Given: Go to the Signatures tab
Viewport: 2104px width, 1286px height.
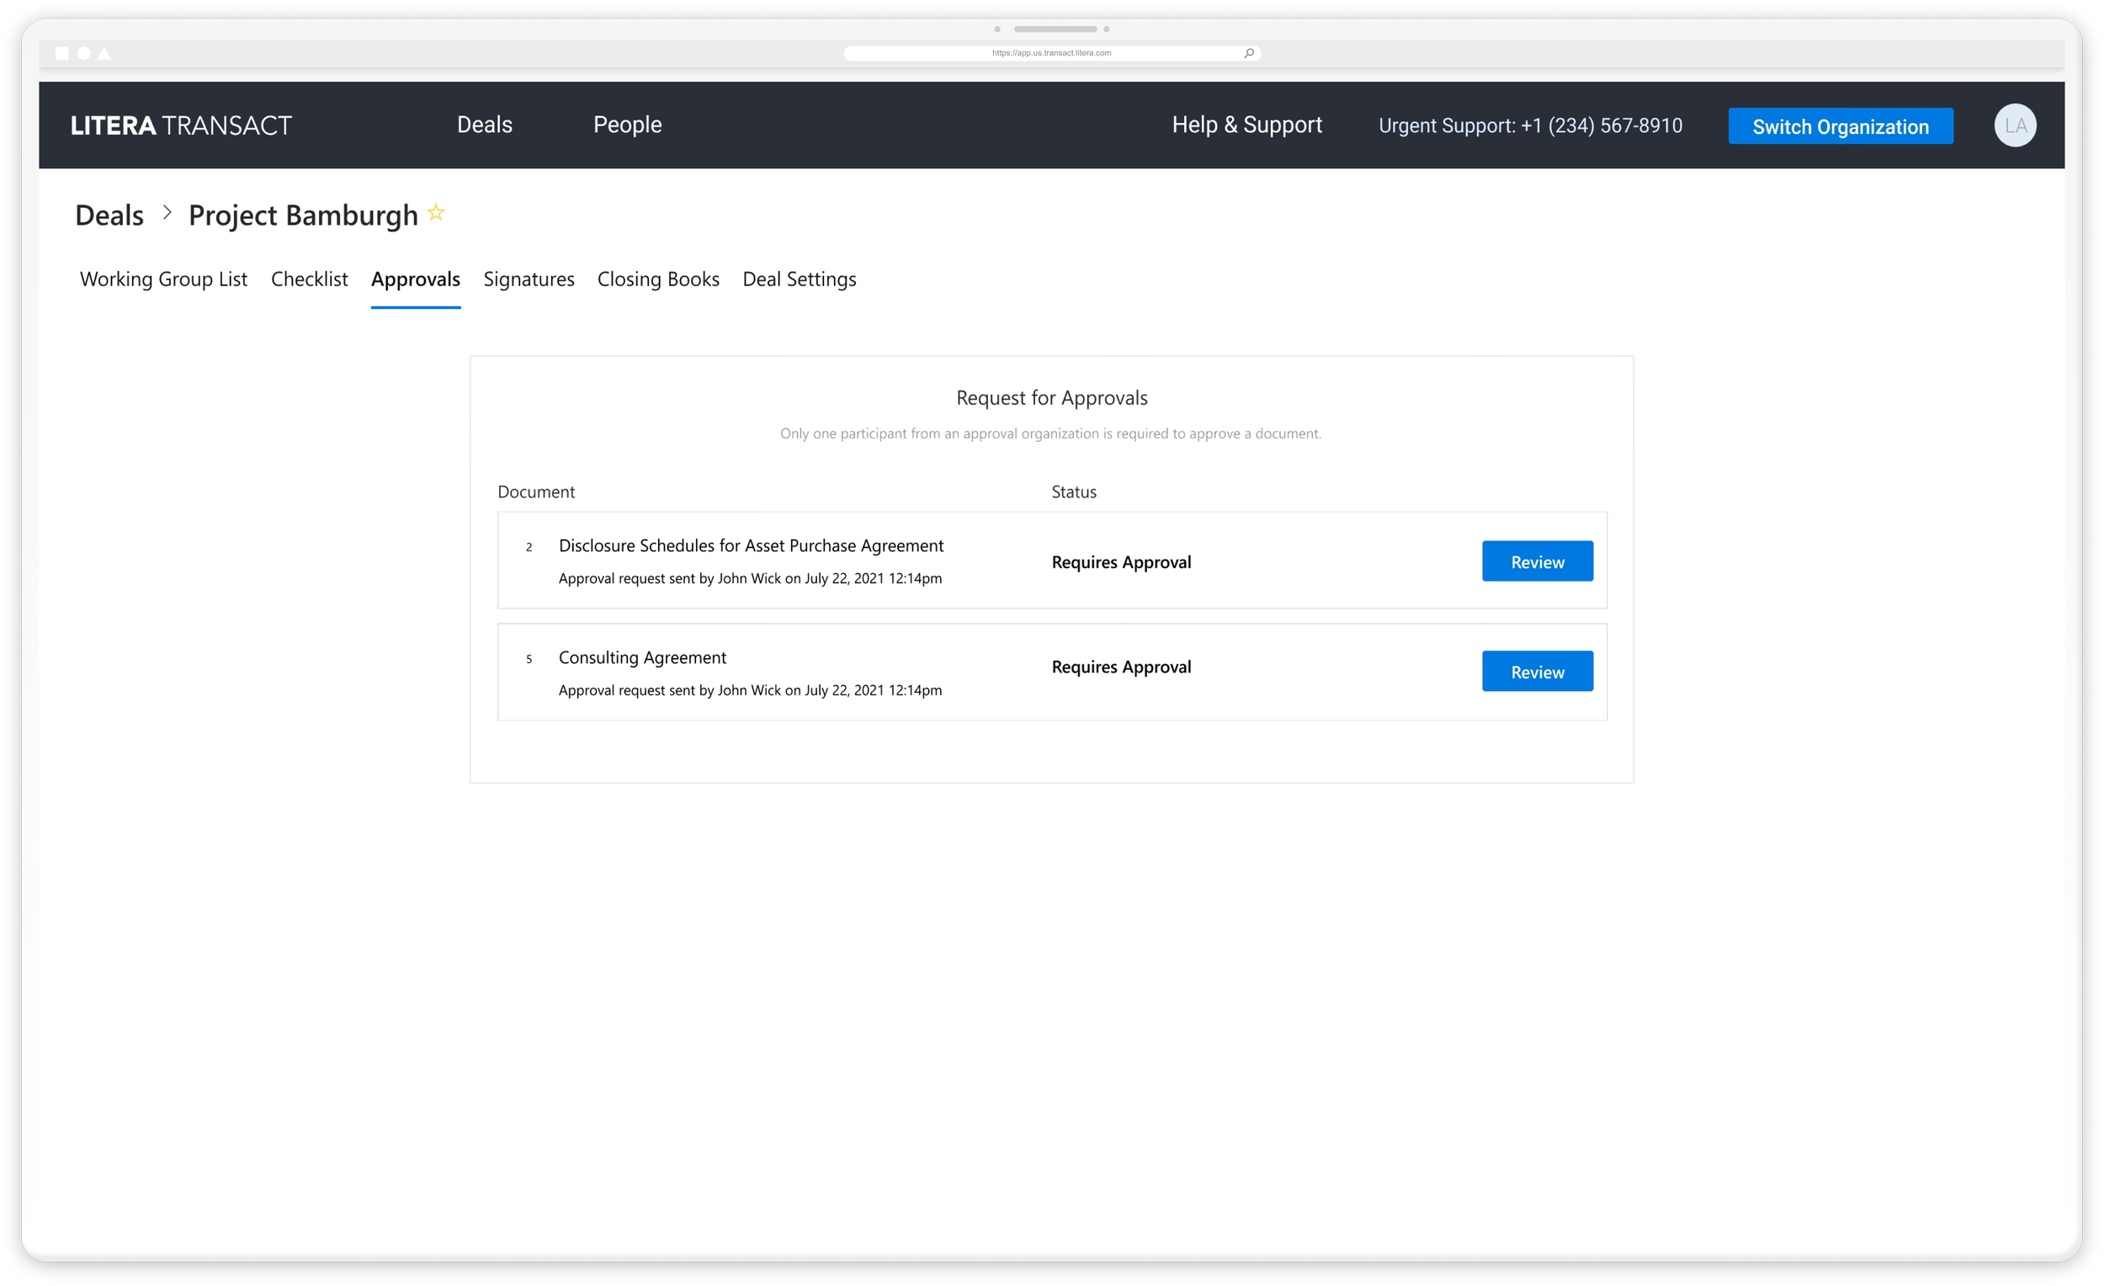Looking at the screenshot, I should coord(529,279).
